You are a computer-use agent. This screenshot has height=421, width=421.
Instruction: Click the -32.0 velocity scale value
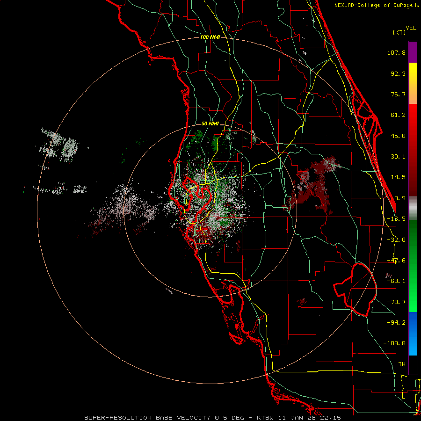click(396, 240)
